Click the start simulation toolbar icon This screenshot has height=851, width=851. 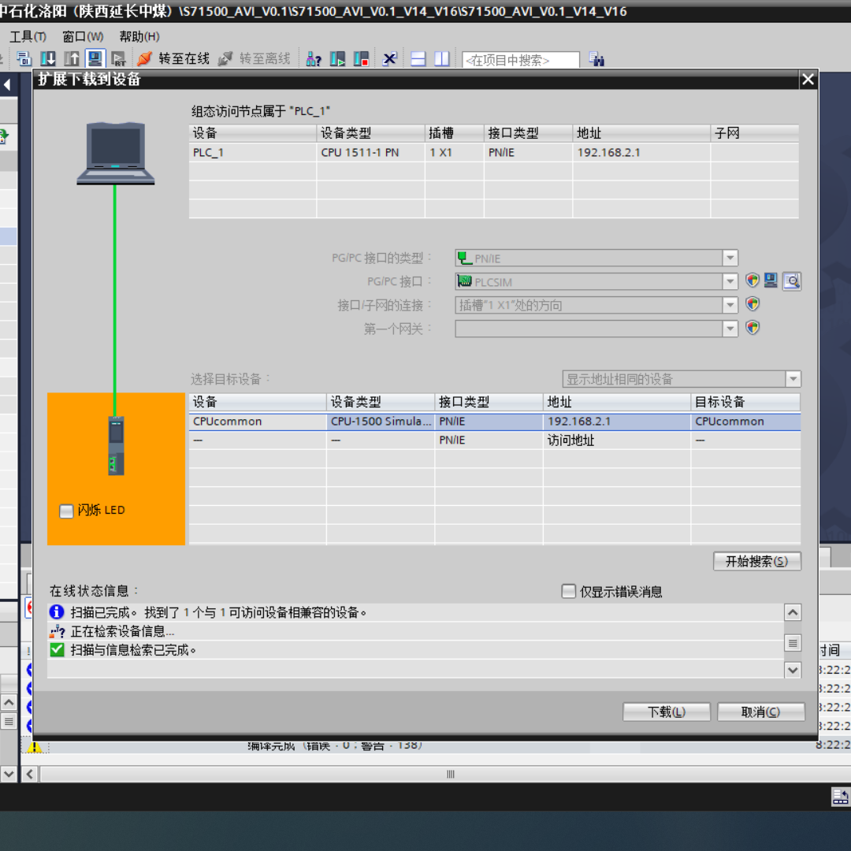95,59
